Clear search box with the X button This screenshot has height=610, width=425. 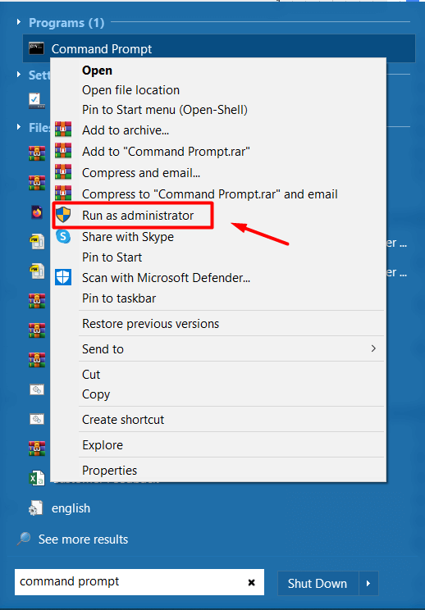(x=251, y=582)
